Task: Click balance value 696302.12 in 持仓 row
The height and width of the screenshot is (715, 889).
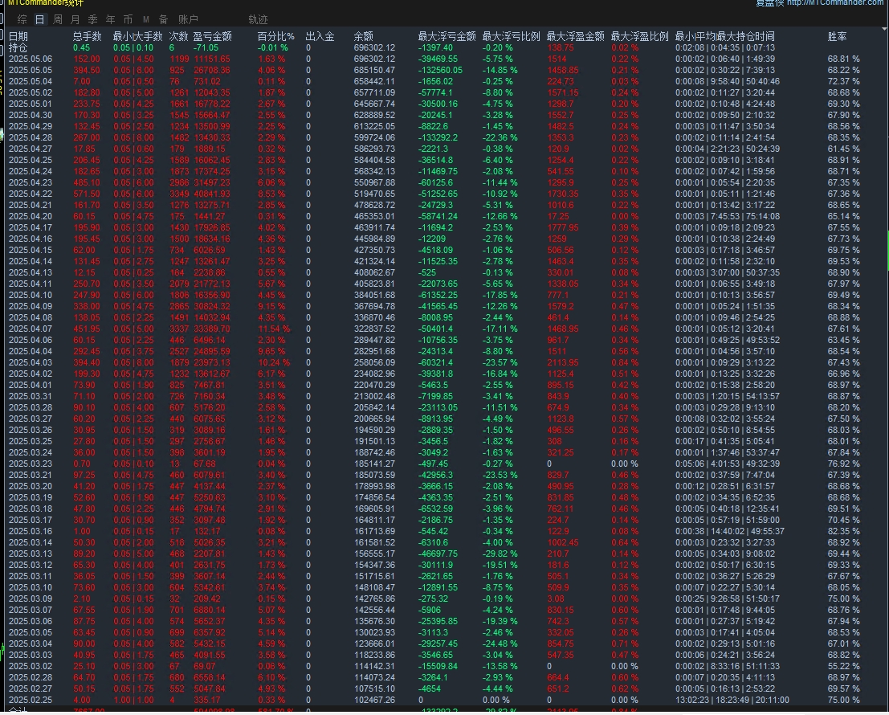Action: [374, 48]
